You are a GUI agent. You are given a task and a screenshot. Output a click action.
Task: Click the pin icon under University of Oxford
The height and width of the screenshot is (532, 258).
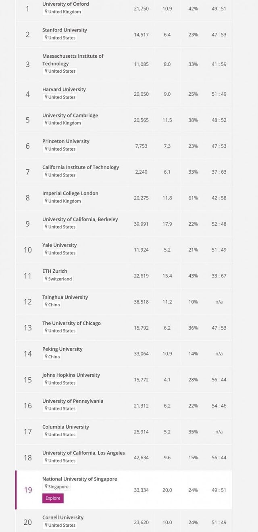(46, 12)
